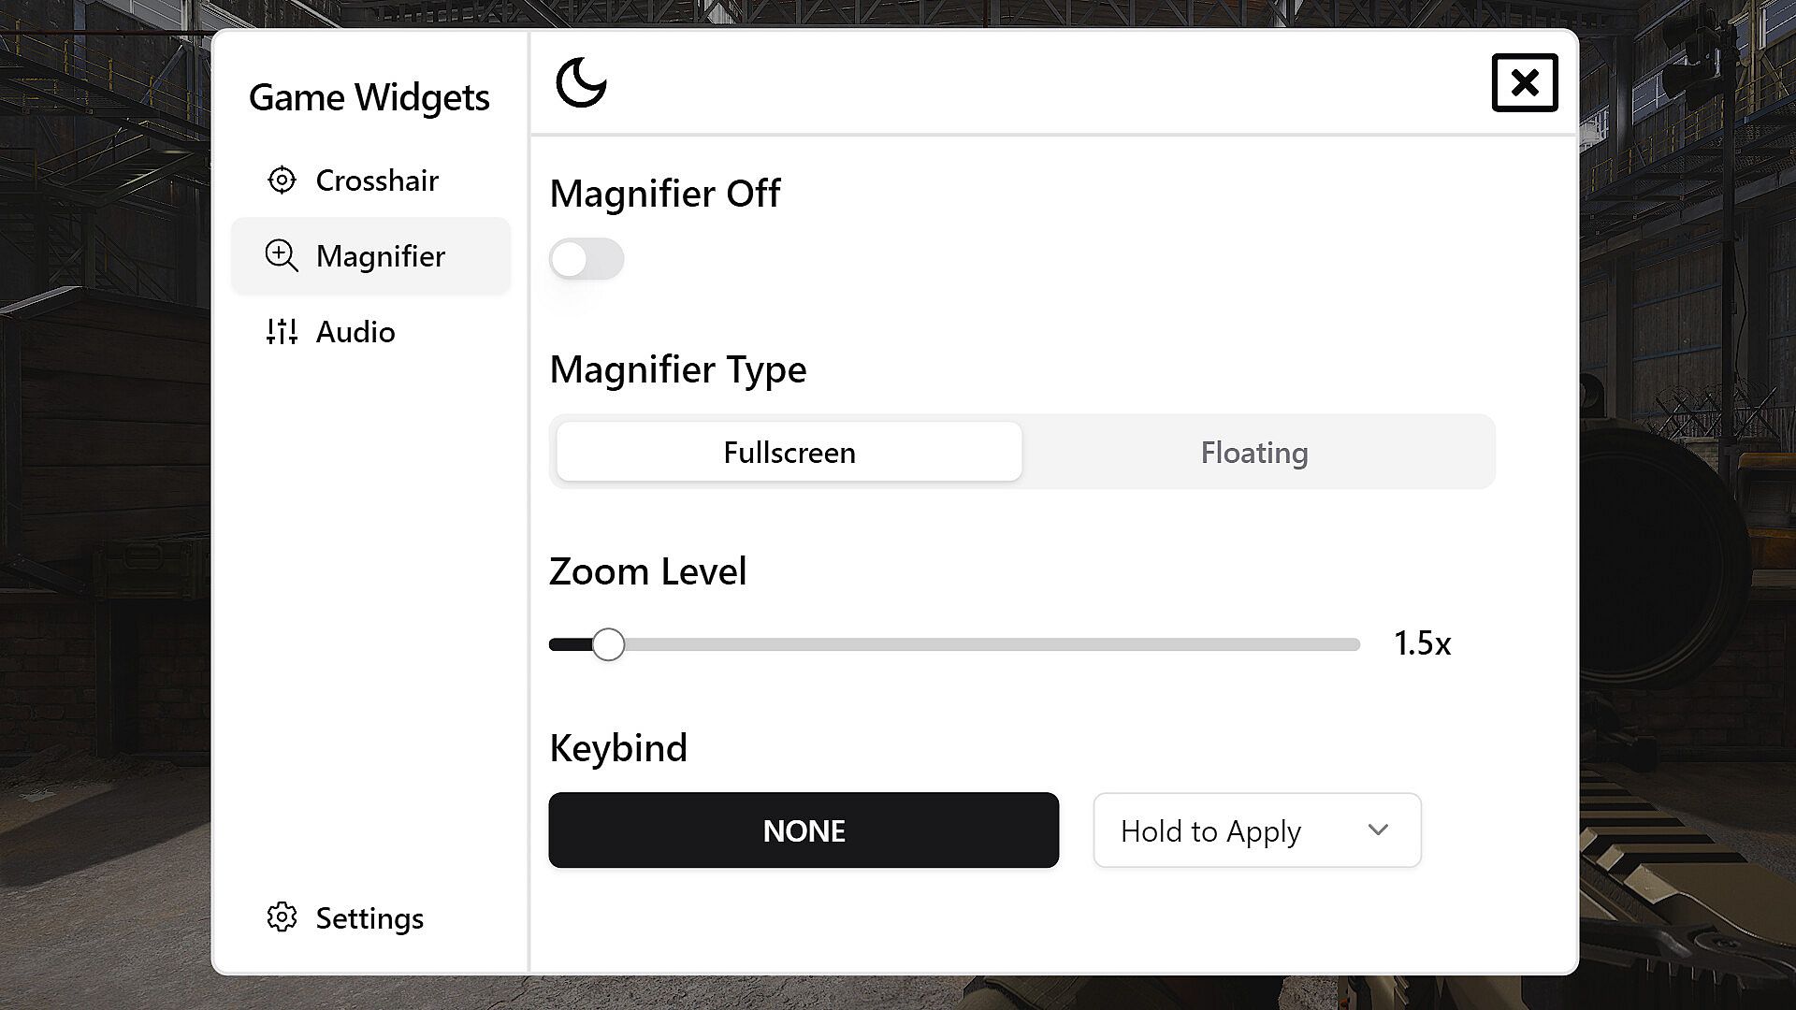Click the chevron arrow in keybind mode box
This screenshot has width=1796, height=1010.
pyautogui.click(x=1377, y=830)
